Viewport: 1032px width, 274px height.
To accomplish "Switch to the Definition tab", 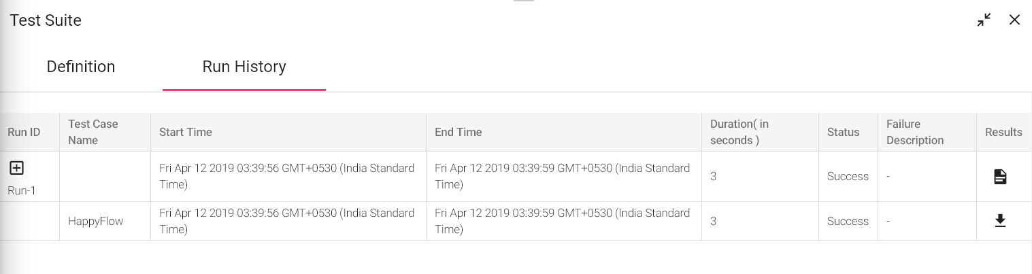I will click(x=81, y=67).
